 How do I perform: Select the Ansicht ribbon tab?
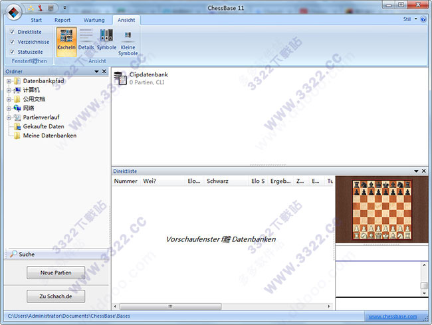126,20
